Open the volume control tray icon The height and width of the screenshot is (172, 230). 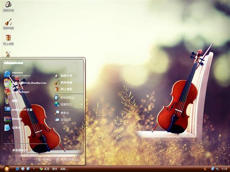(217, 169)
